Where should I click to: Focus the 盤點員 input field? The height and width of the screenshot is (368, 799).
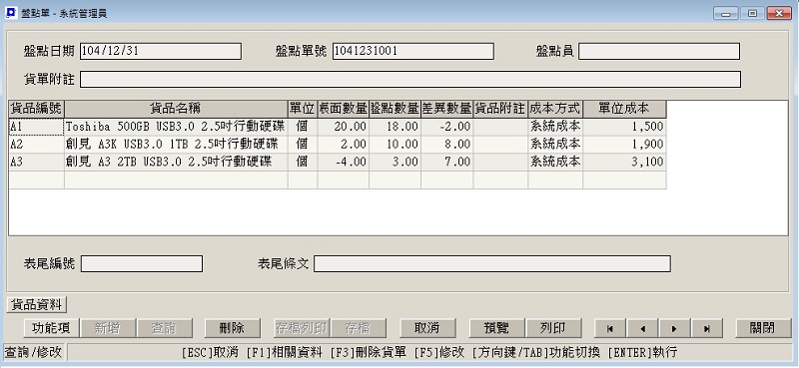[659, 52]
